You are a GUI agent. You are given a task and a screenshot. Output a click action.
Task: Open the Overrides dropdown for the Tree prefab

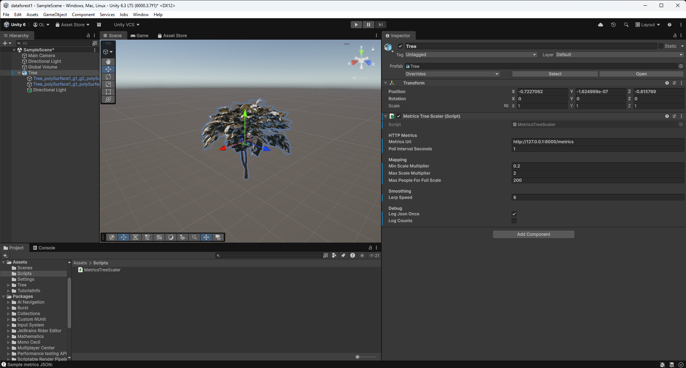[451, 74]
